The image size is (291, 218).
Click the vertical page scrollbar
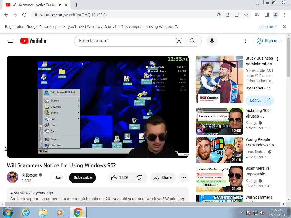pos(289,57)
